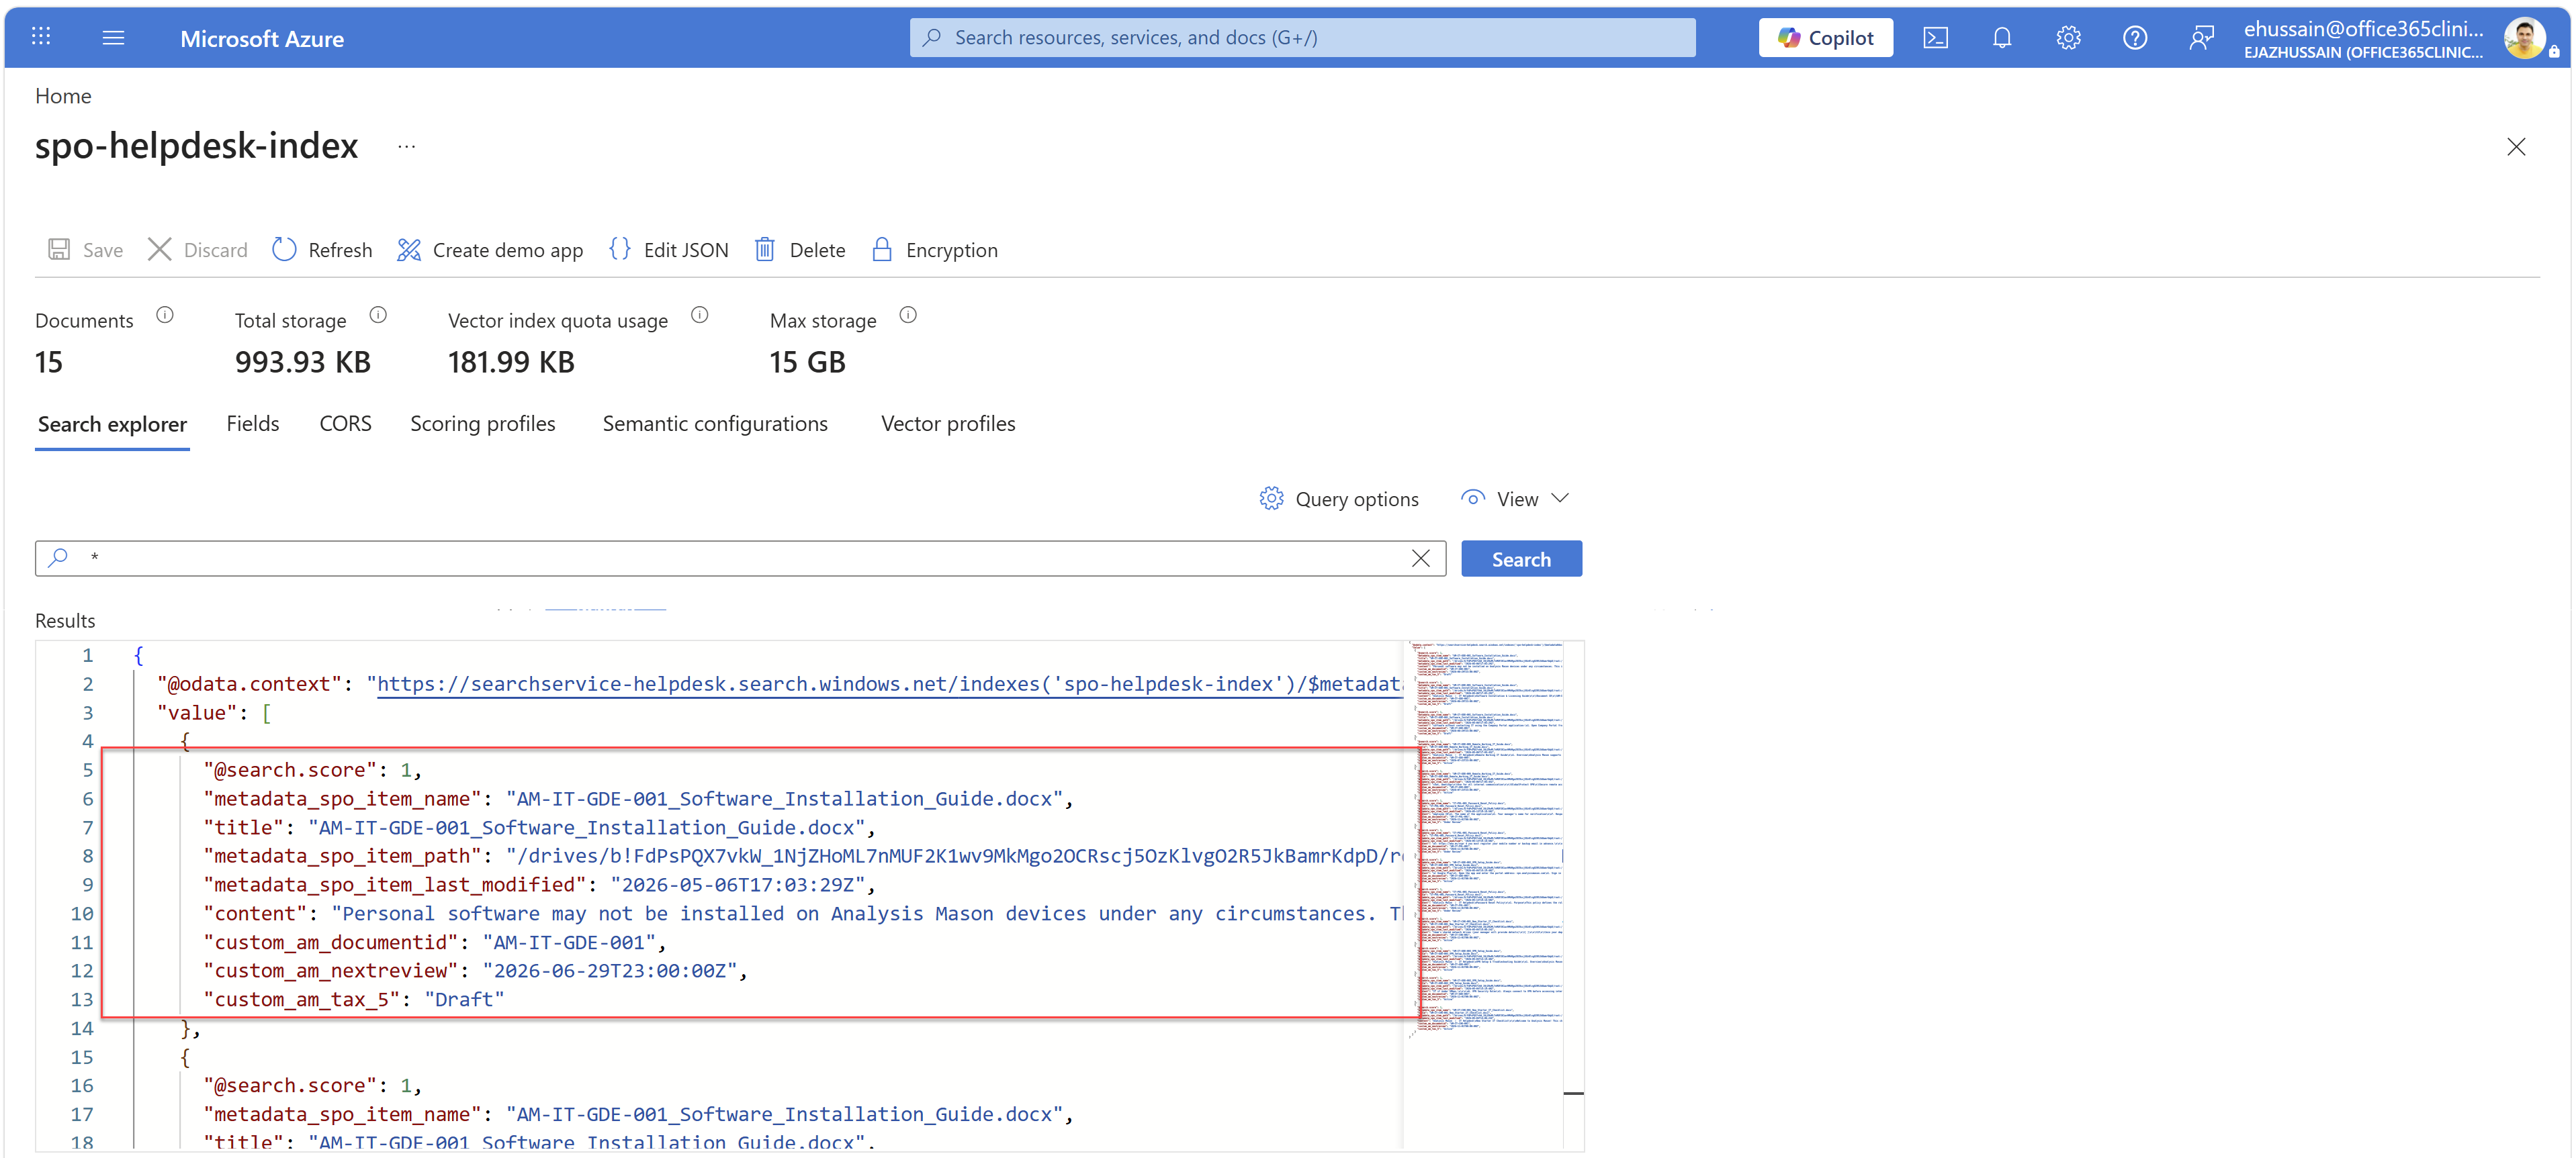Click the user account avatar

(2524, 38)
